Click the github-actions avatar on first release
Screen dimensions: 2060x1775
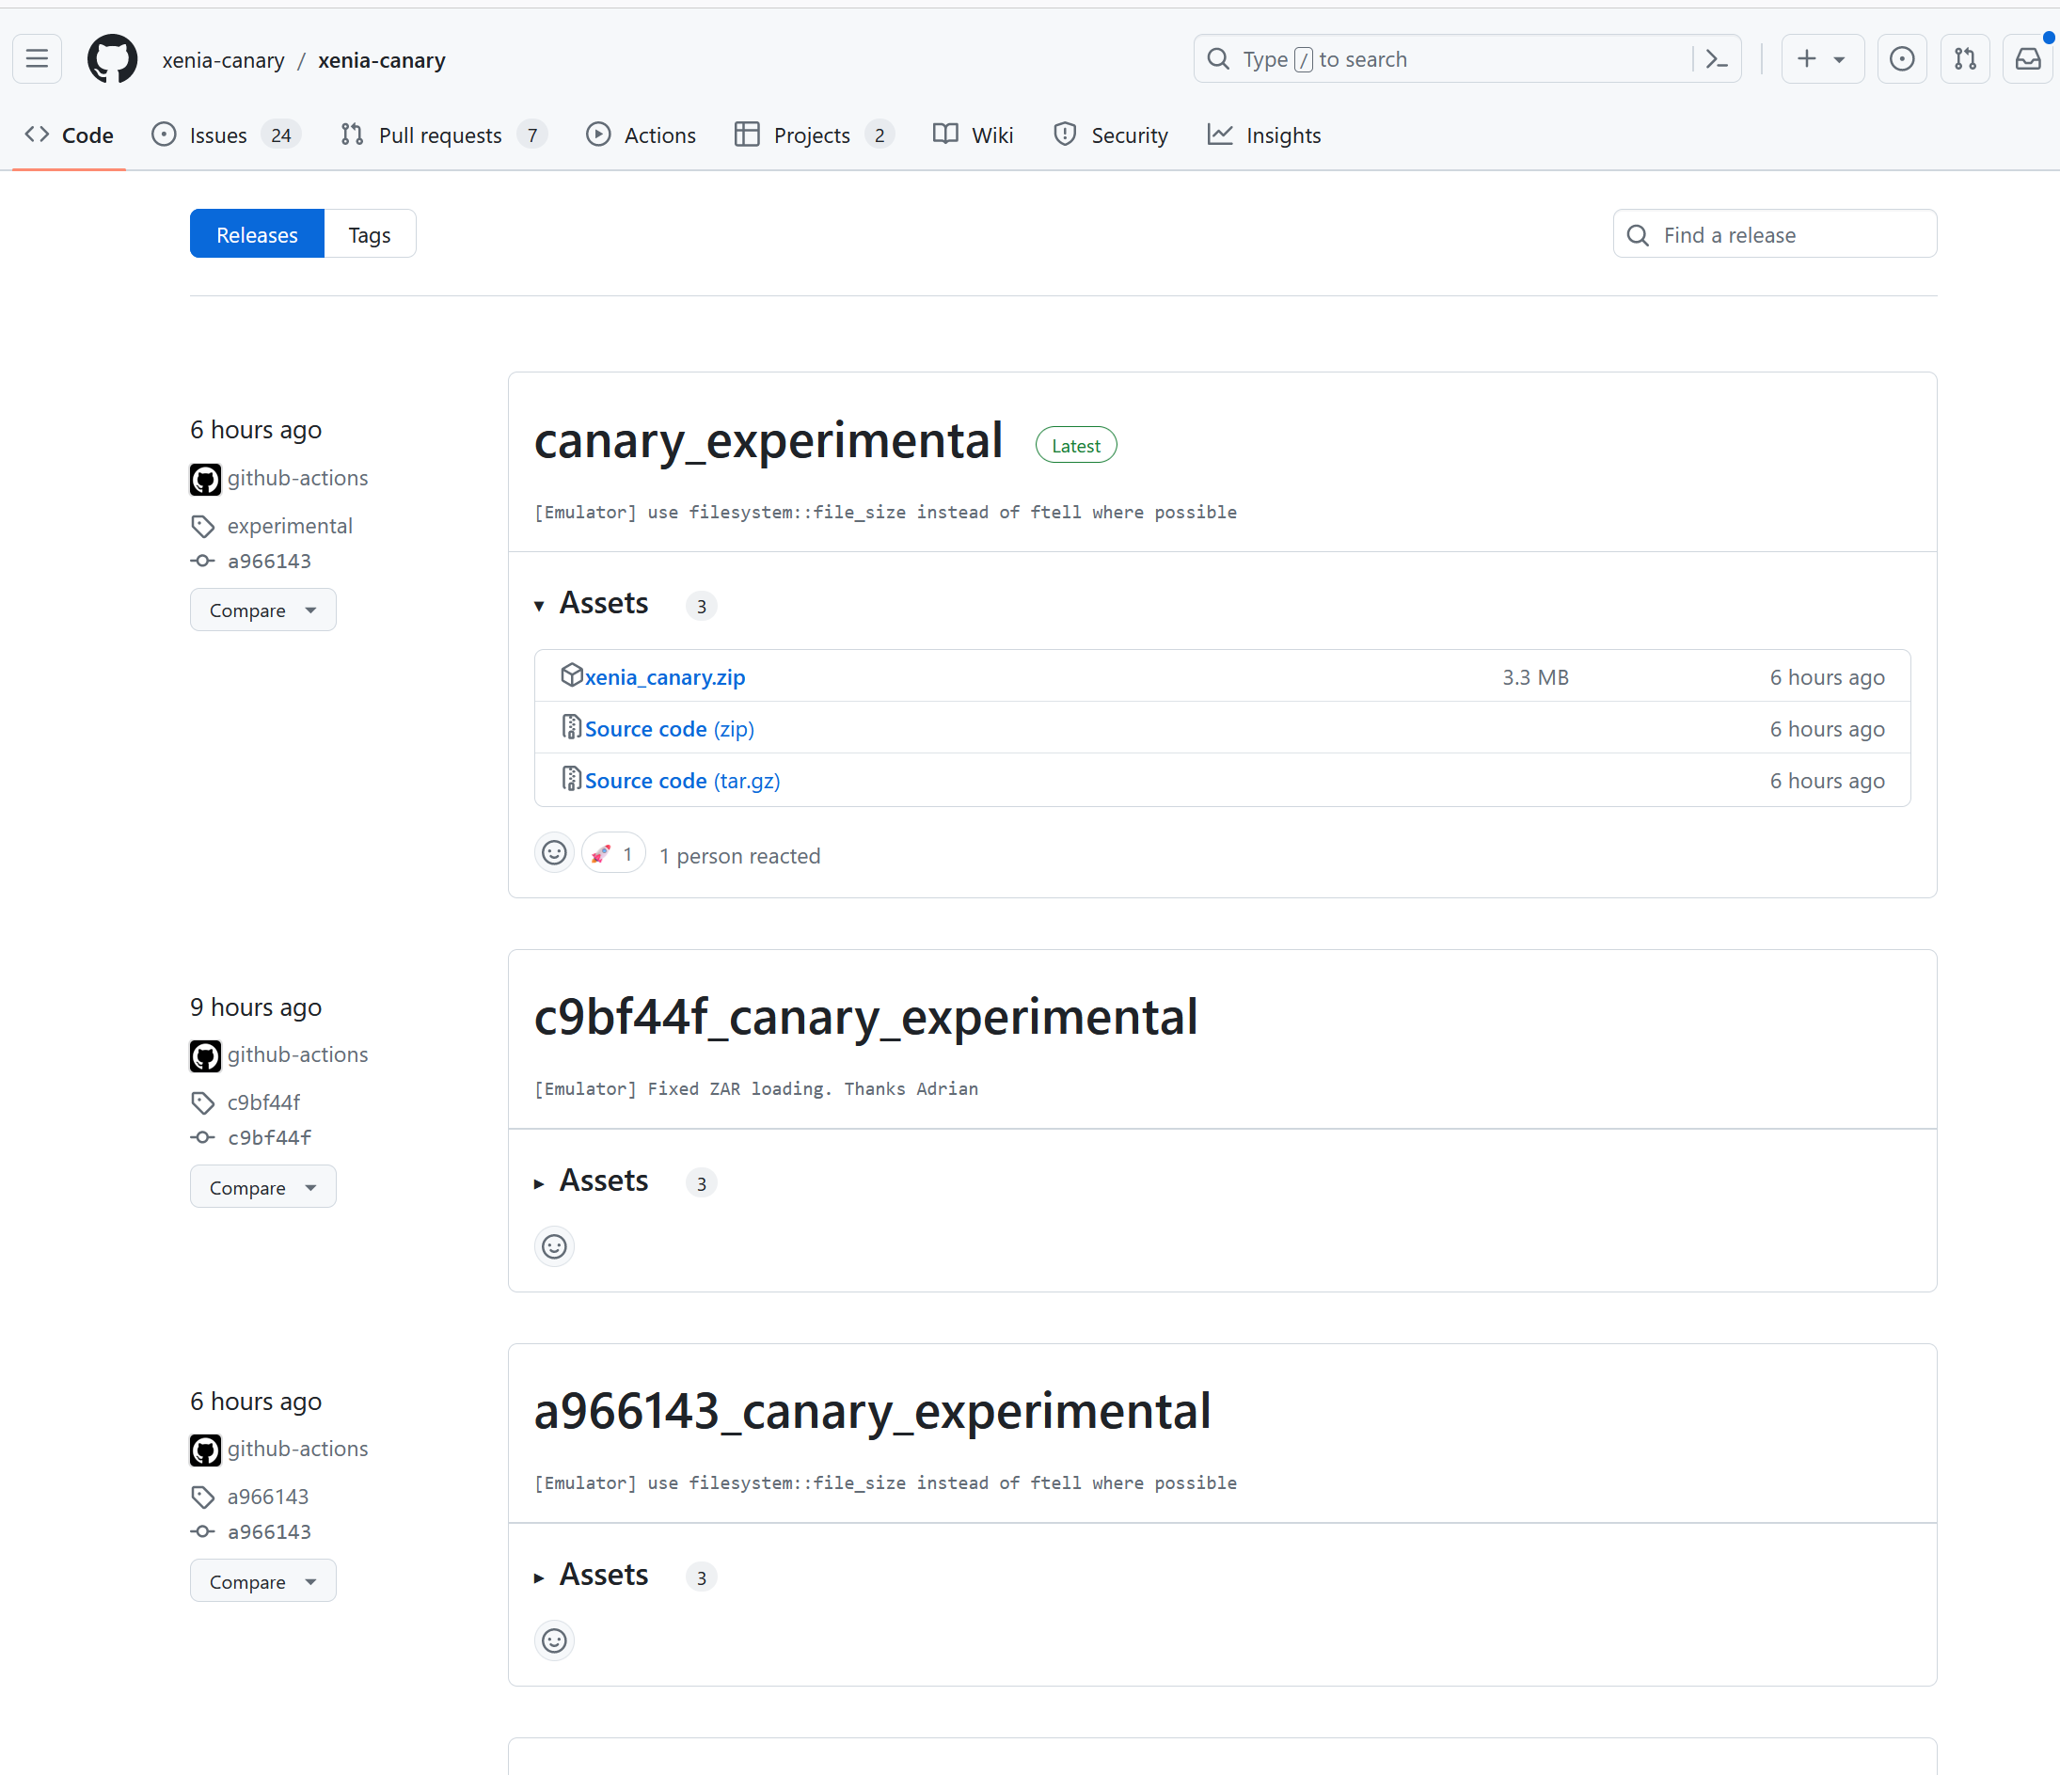pyautogui.click(x=206, y=480)
